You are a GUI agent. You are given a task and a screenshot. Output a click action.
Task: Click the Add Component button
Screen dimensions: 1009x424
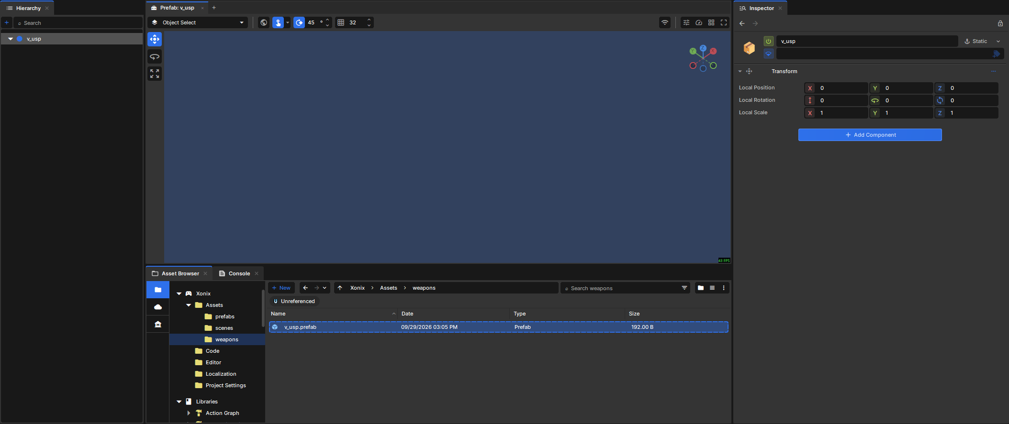pyautogui.click(x=870, y=135)
